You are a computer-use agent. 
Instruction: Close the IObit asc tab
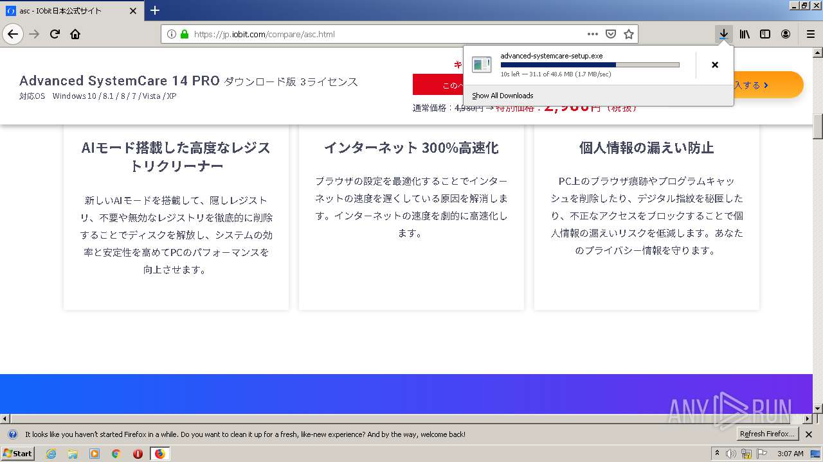(x=133, y=11)
